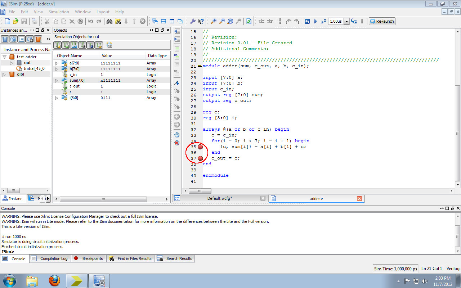Open Find with the binoculars icon
Screen dimensions: 461x288
(109, 21)
